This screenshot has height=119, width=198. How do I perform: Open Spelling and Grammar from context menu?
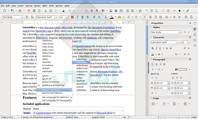coord(54,85)
